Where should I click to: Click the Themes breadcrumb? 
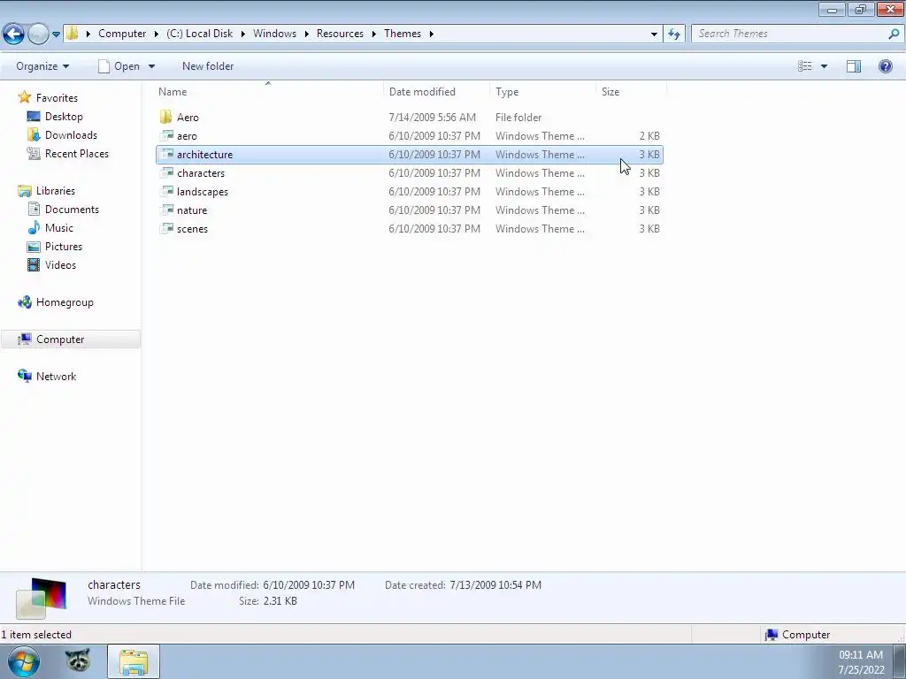403,34
